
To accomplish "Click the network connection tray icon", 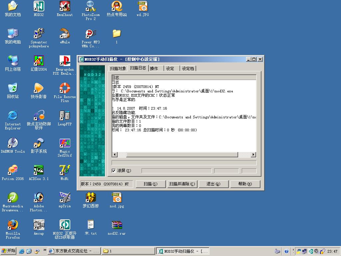I will tap(305, 251).
